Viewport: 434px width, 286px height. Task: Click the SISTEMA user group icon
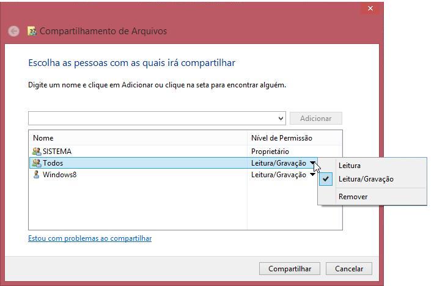coord(36,152)
